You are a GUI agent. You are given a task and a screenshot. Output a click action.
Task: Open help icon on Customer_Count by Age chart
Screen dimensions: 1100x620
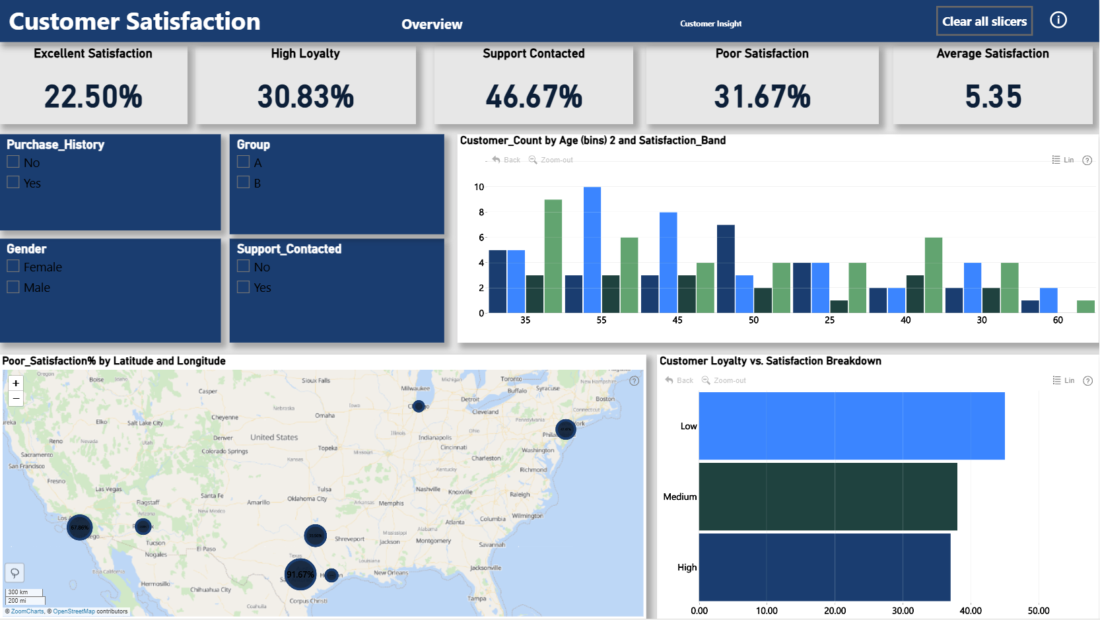pyautogui.click(x=1087, y=160)
